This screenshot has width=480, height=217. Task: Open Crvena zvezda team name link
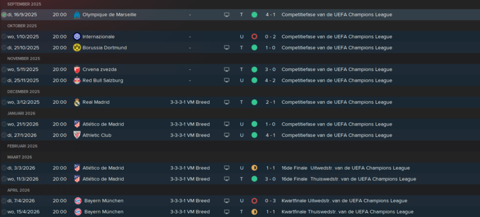click(99, 69)
